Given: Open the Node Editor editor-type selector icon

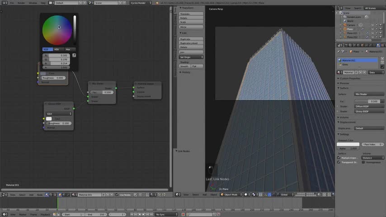Looking at the screenshot, I should point(5,194).
